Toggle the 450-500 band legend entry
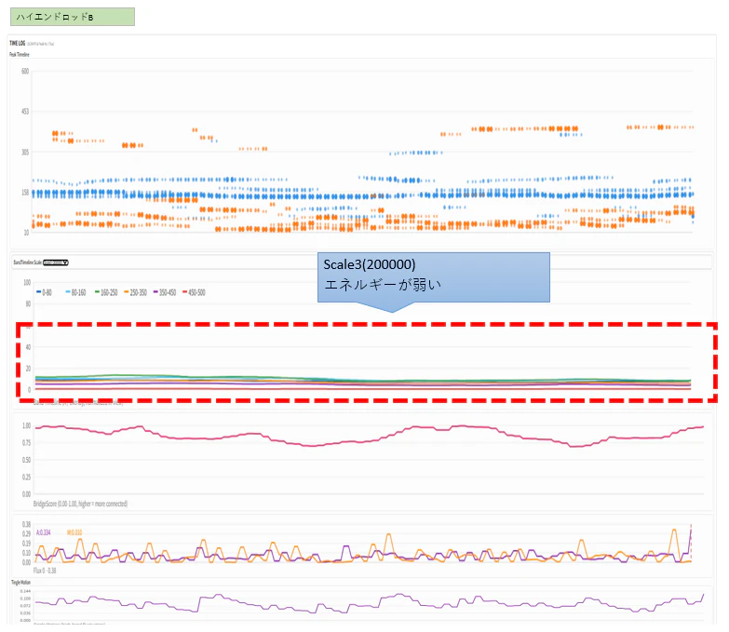 click(x=194, y=292)
